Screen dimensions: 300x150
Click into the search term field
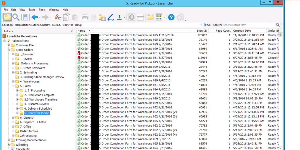pos(249,25)
